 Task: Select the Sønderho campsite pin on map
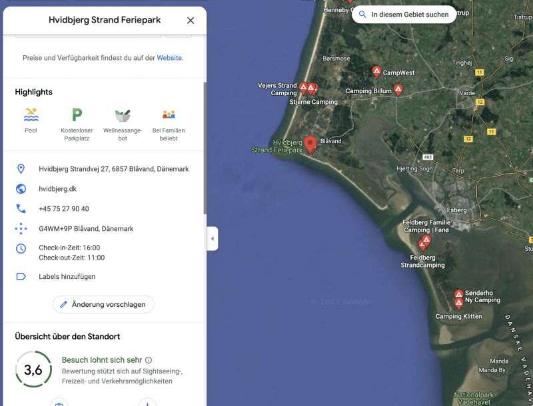click(459, 294)
